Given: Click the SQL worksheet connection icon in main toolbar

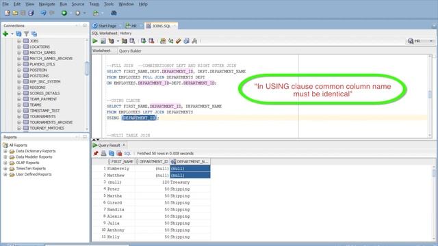Looking at the screenshot, I should pos(96,13).
